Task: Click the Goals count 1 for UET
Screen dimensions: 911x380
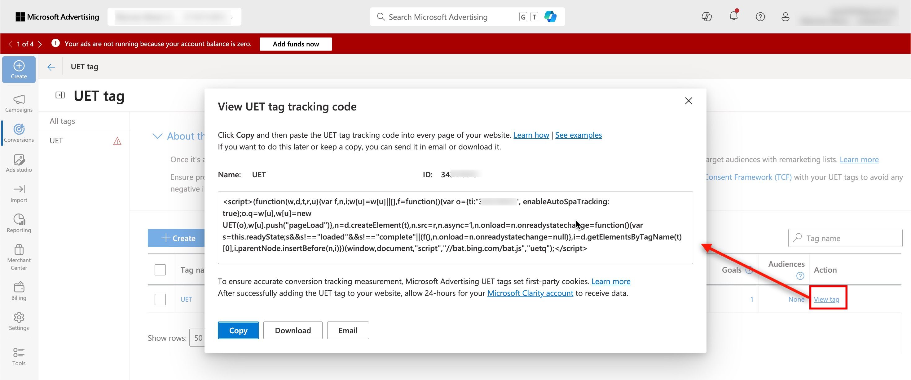Action: tap(751, 300)
